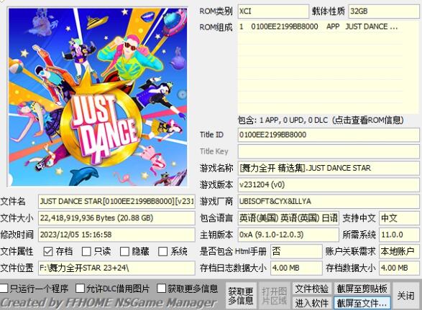Focus the 文件名 filename field

coord(116,202)
